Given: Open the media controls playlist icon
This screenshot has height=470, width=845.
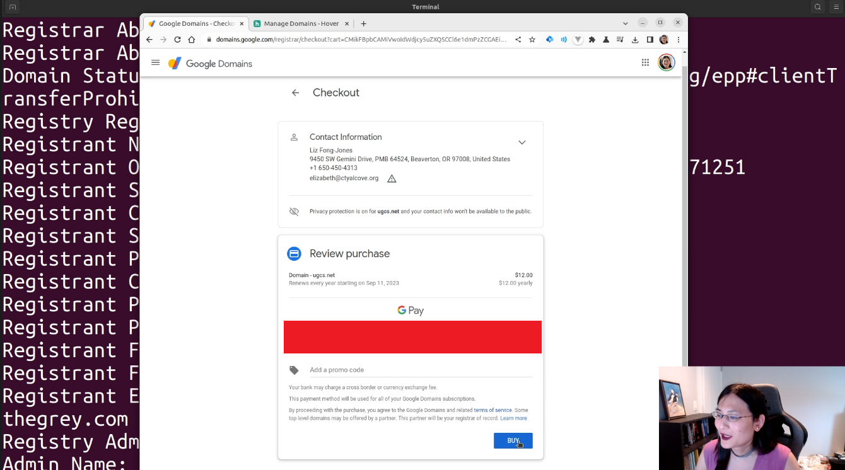Looking at the screenshot, I should point(620,39).
